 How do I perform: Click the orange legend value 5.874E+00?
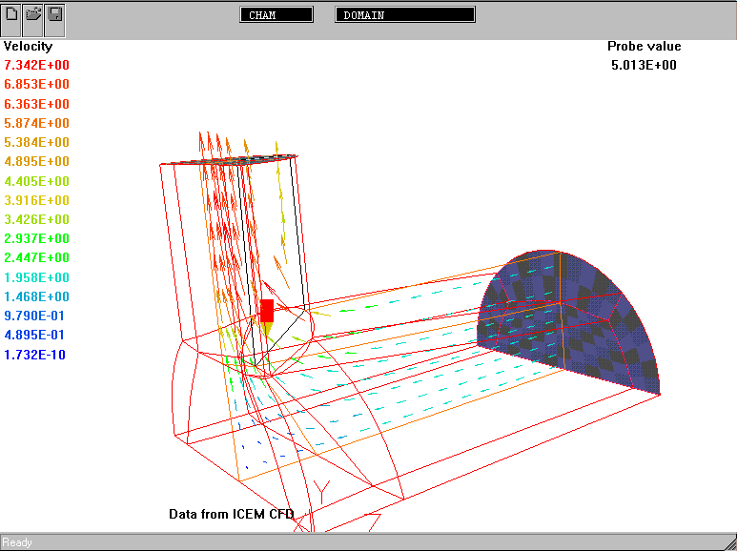click(36, 123)
